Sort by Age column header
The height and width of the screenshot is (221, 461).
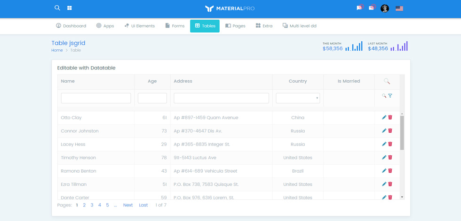coord(152,81)
